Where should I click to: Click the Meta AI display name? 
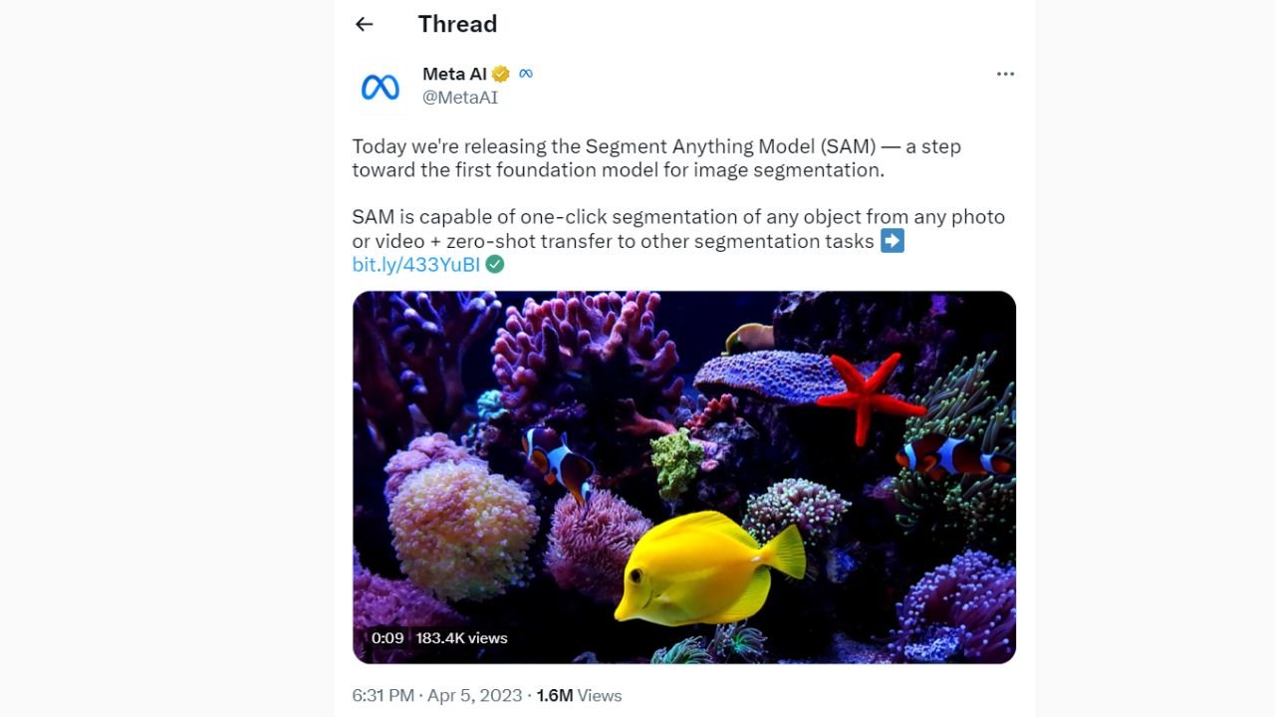[x=454, y=74]
